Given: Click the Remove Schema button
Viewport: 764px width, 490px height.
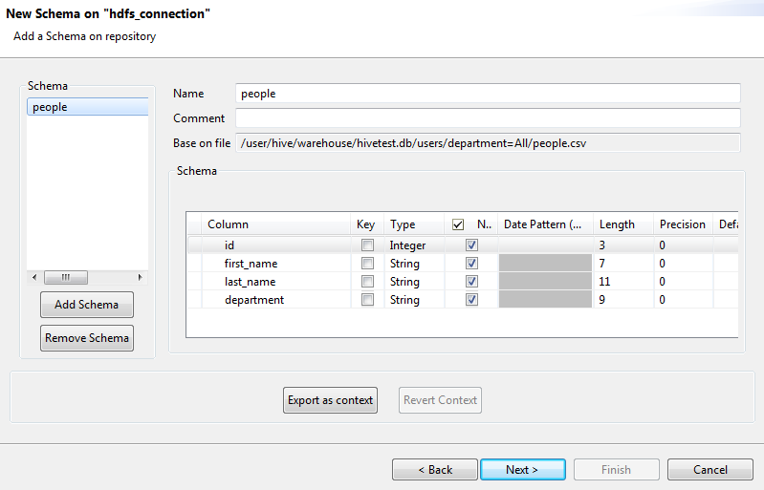Looking at the screenshot, I should [x=87, y=338].
